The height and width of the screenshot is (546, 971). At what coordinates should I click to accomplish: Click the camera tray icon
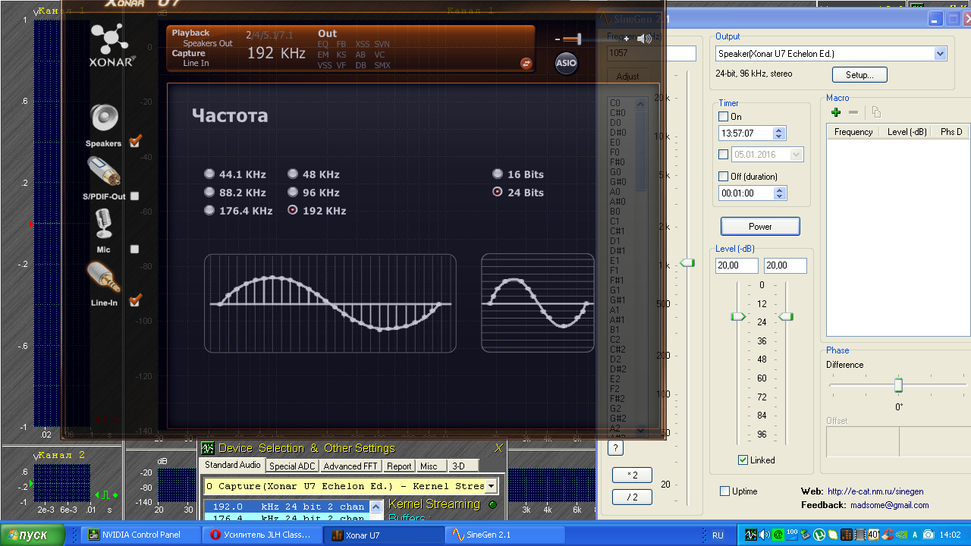(x=928, y=535)
